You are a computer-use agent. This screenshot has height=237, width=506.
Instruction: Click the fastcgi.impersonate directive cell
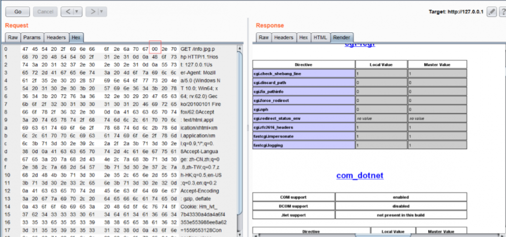[303, 136]
